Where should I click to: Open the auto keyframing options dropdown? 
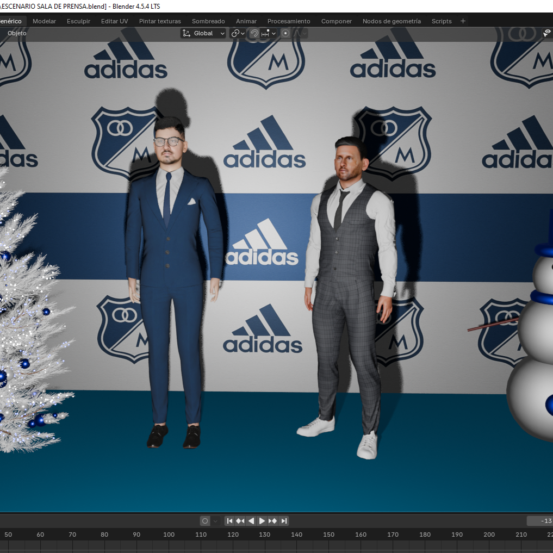(x=215, y=521)
